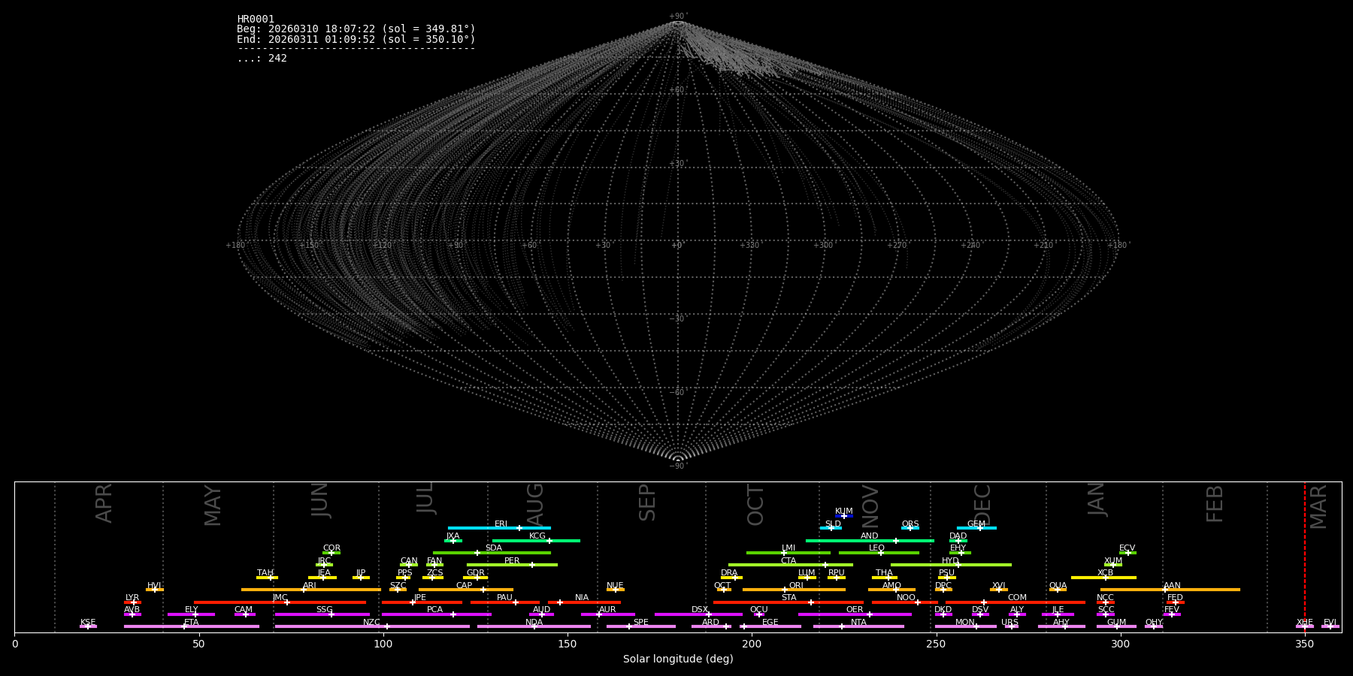
Task: Click the Beg: 20260310 18:07:22 line
Action: [356, 29]
